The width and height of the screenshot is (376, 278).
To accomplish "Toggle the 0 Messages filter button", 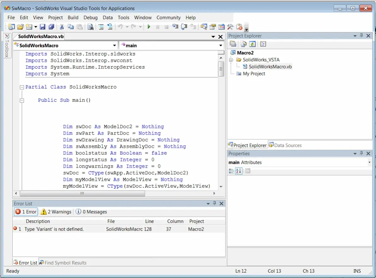I will tap(91, 212).
